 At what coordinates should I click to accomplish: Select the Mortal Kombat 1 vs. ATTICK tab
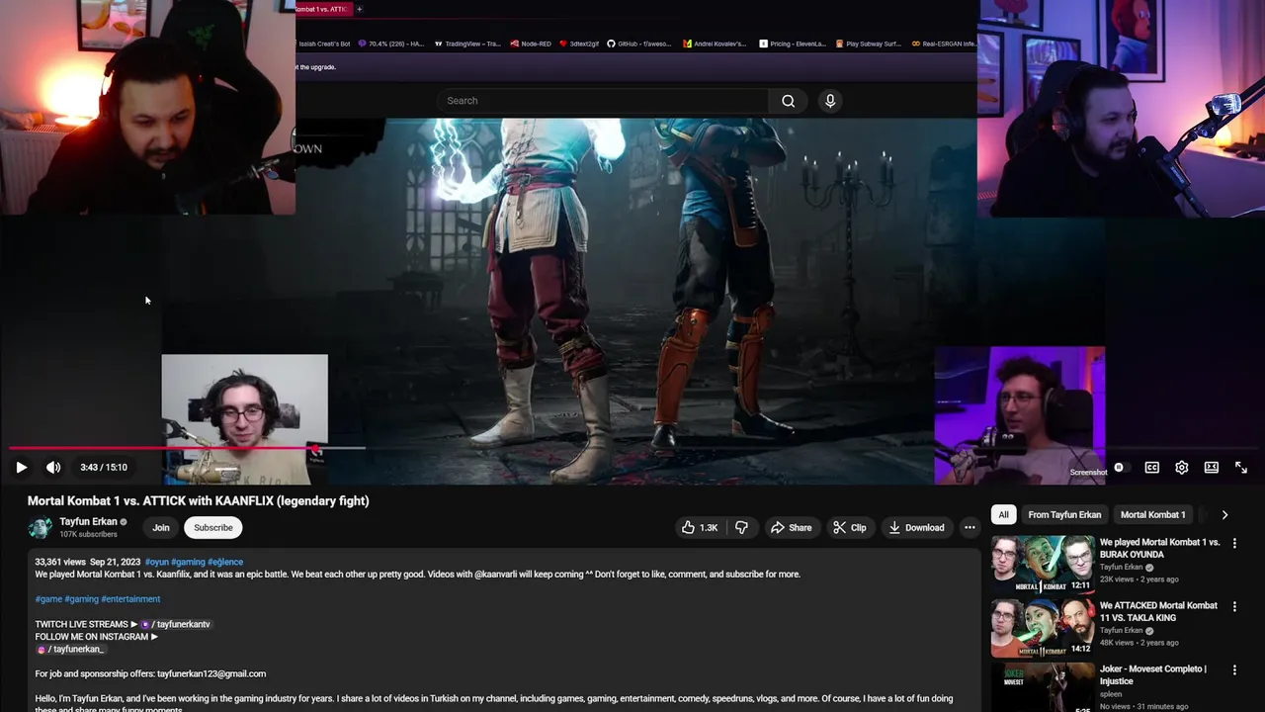click(322, 9)
